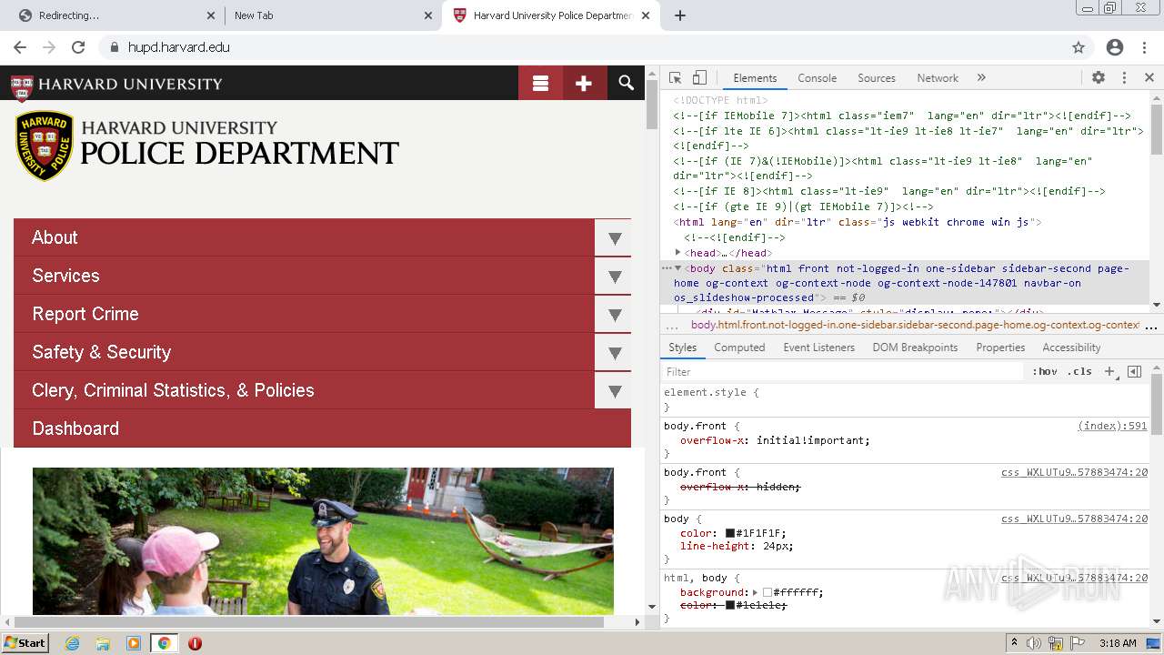Open a new browser tab with plus

[680, 15]
